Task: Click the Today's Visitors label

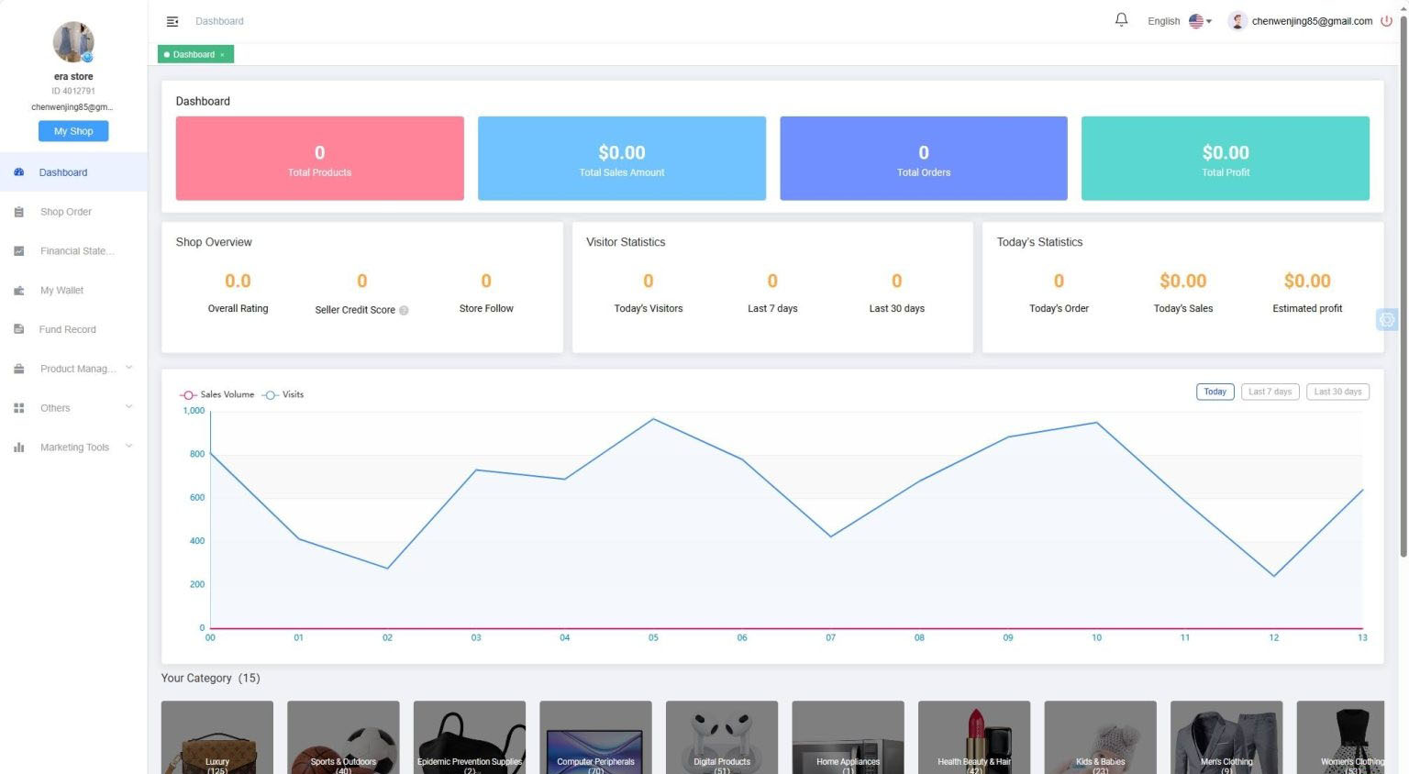Action: (649, 308)
